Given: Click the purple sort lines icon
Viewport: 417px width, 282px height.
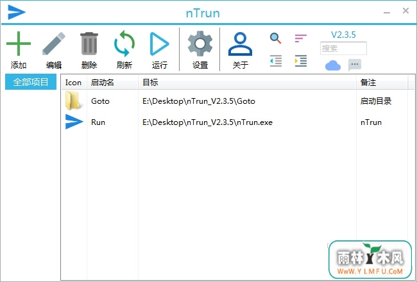Looking at the screenshot, I should point(300,38).
